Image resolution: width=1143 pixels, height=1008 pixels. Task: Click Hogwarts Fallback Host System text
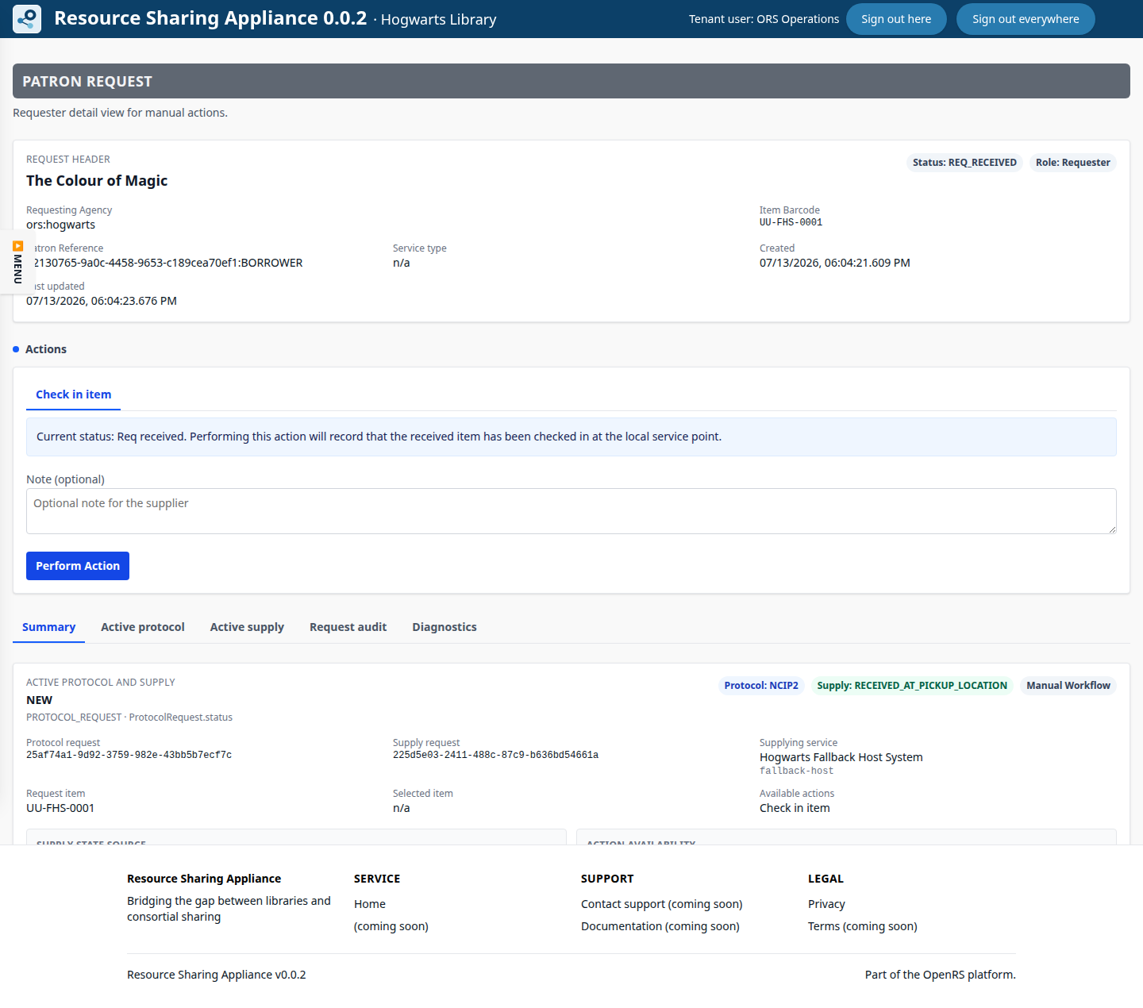coord(841,757)
